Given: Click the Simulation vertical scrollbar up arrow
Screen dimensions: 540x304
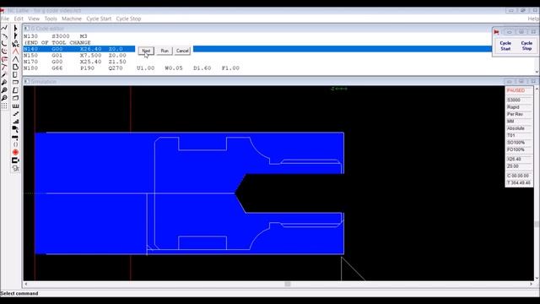Looking at the screenshot, I should [x=537, y=89].
